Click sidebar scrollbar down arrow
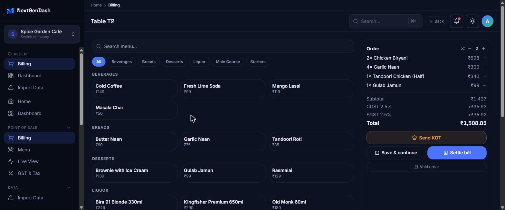This screenshot has height=210, width=505. [81, 207]
